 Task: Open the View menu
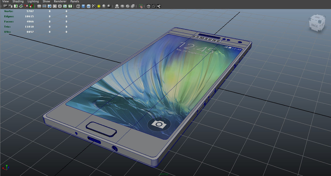(5, 1)
